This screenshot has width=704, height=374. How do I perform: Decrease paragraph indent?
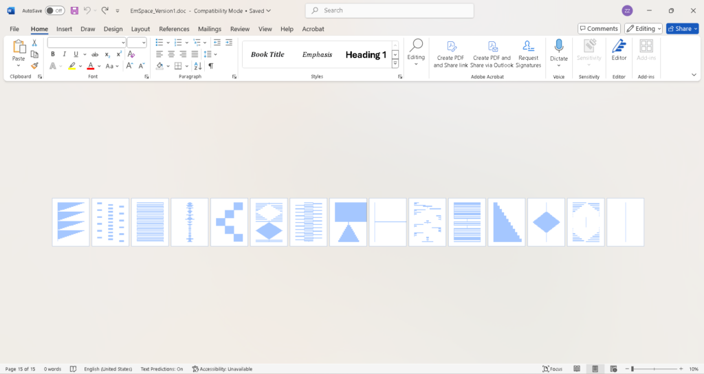(x=217, y=42)
